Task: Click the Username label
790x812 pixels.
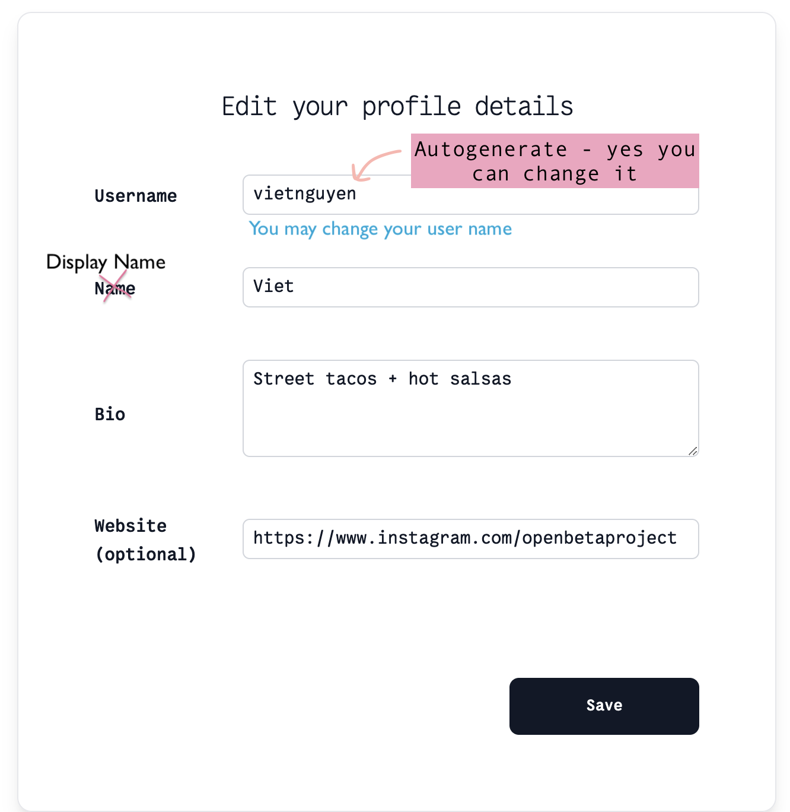Action: coord(136,196)
